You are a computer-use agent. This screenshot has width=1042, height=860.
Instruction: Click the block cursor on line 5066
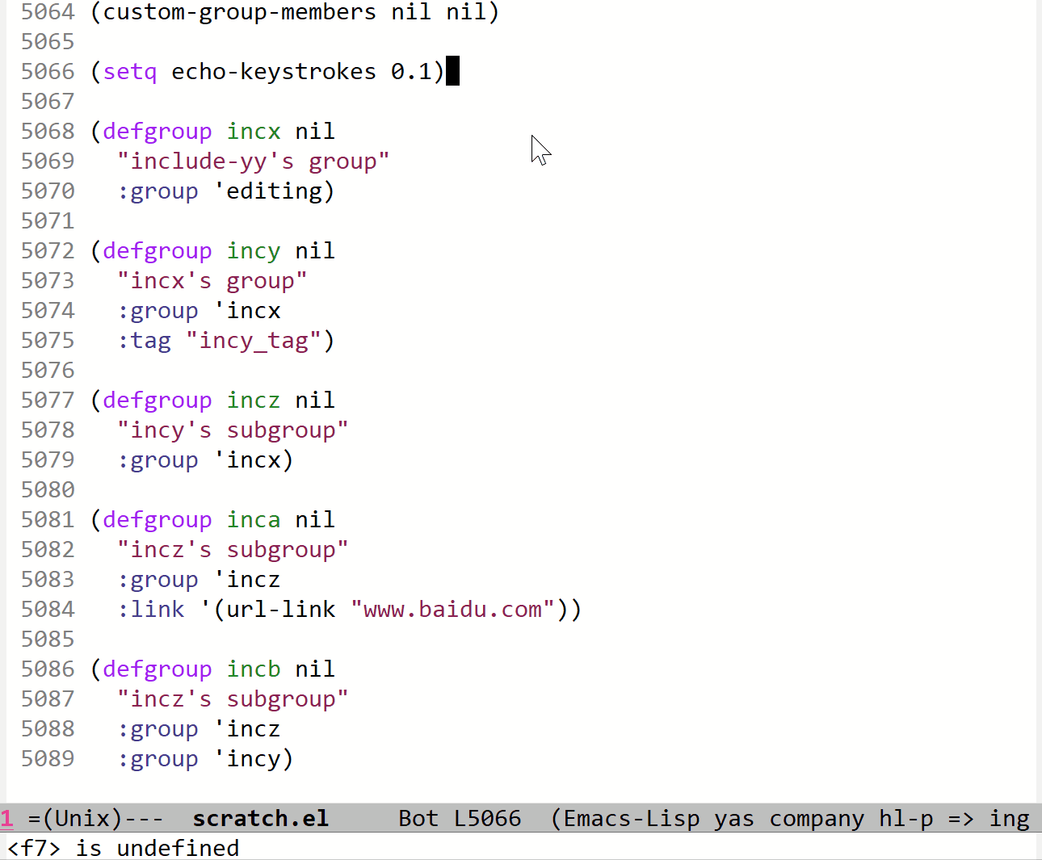(x=454, y=71)
